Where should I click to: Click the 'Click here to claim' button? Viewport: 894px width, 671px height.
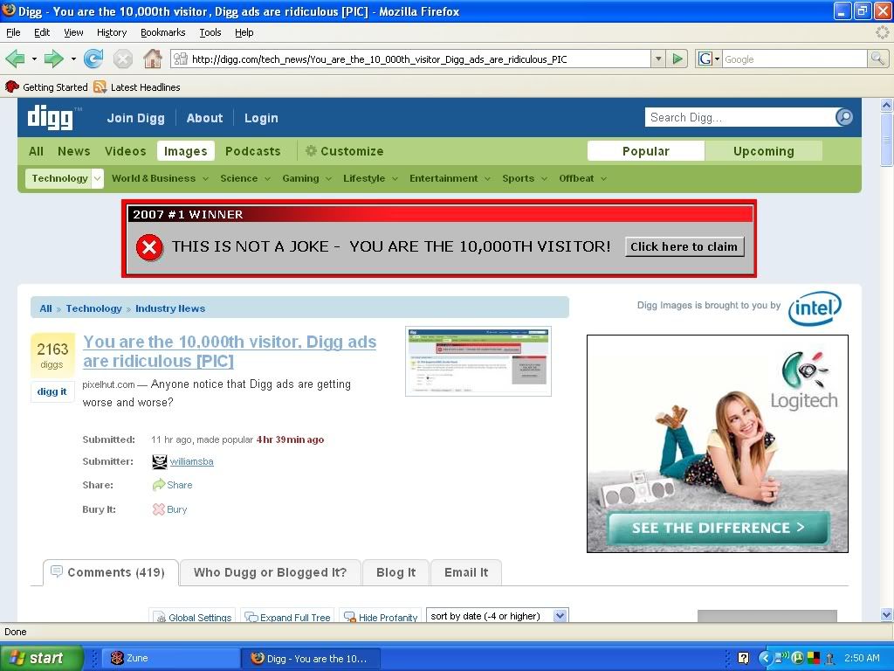click(684, 246)
